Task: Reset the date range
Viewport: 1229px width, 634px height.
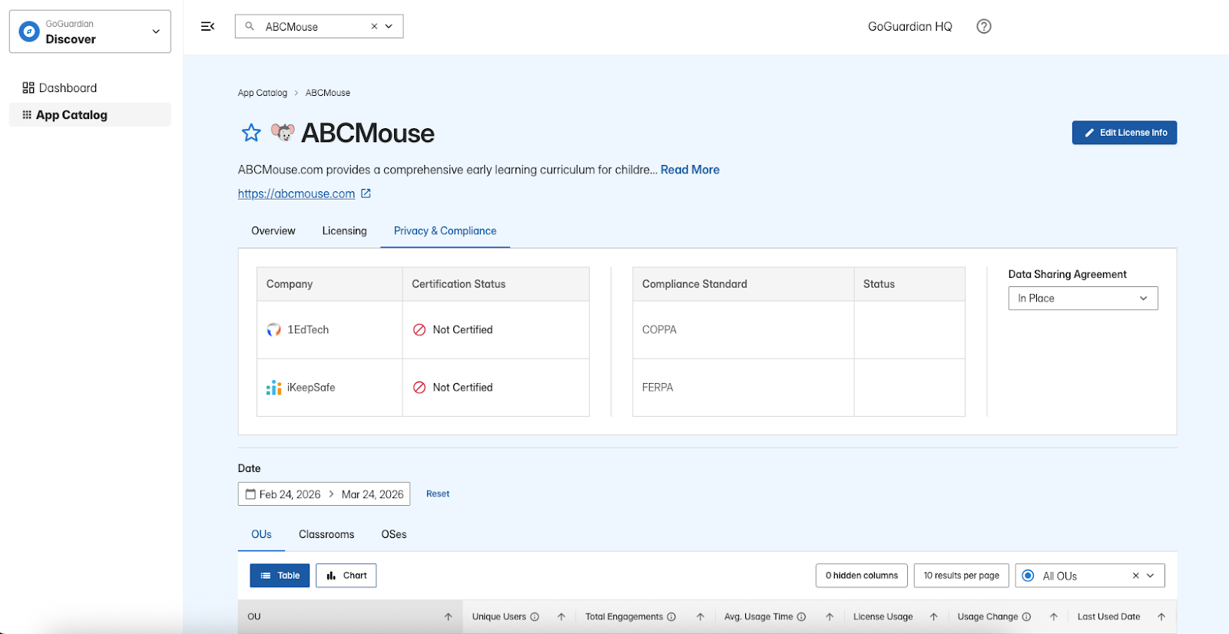Action: 438,494
